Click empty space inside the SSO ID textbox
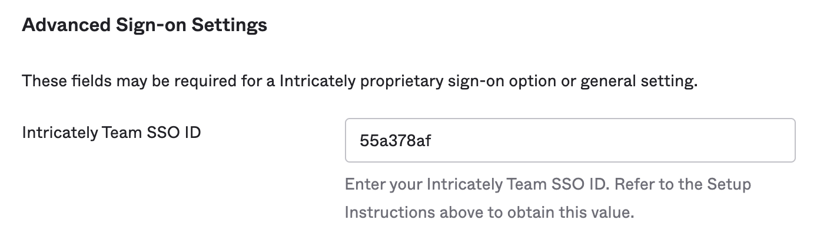This screenshot has height=243, width=817. [x=618, y=141]
